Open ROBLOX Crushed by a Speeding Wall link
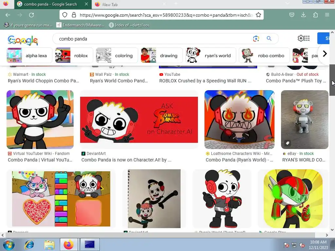This screenshot has height=251, width=335. (x=205, y=81)
